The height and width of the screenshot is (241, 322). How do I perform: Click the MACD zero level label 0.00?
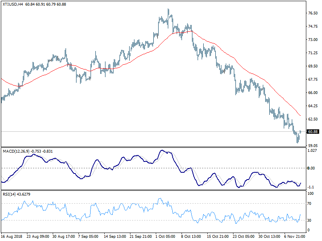311,168
